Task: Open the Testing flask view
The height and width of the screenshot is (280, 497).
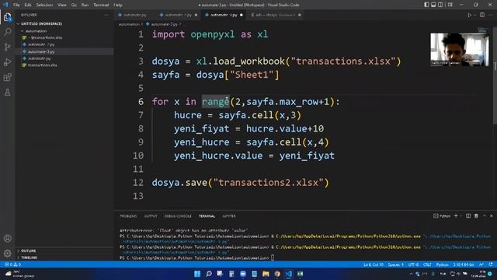Action: pyautogui.click(x=7, y=93)
